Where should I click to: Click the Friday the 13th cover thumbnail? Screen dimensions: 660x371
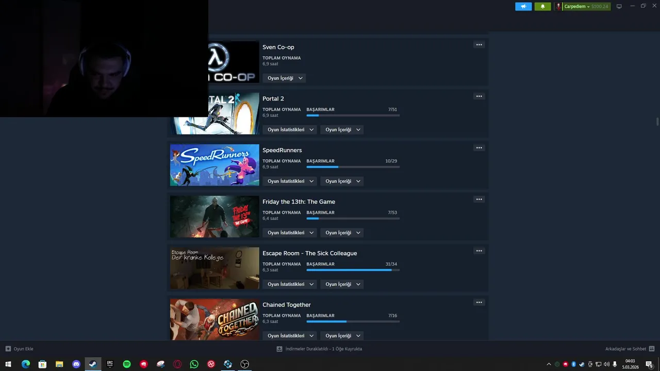point(214,216)
